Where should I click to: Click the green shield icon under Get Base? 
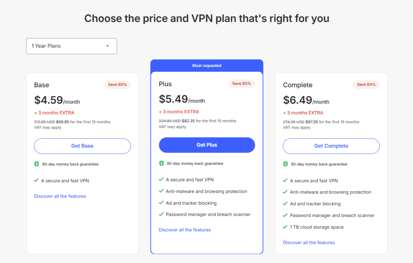[36, 164]
